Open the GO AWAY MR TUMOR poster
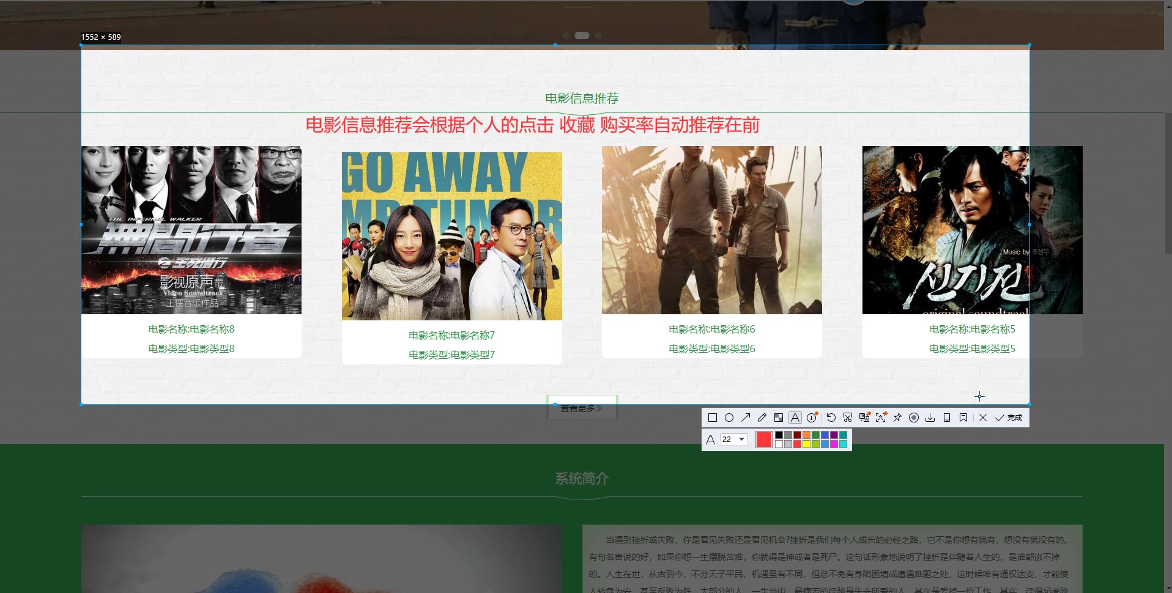1172x593 pixels. pyautogui.click(x=451, y=236)
